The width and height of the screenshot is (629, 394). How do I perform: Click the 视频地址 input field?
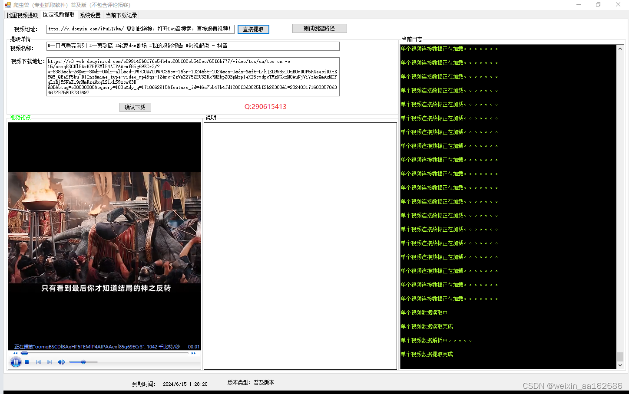tap(140, 29)
